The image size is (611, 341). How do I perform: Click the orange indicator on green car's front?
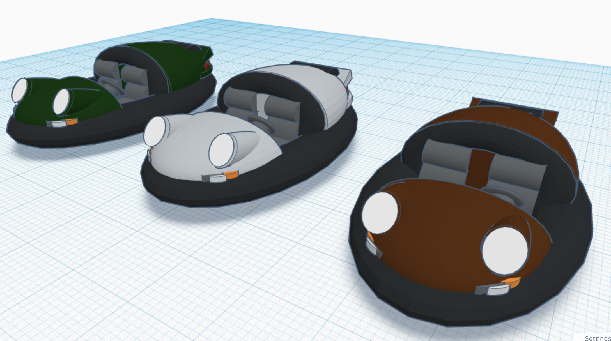pos(72,121)
